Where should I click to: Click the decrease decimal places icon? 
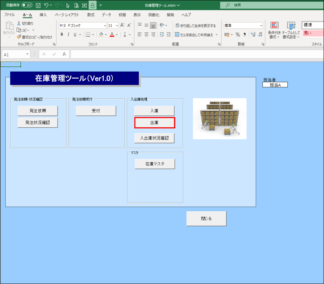click(260, 34)
